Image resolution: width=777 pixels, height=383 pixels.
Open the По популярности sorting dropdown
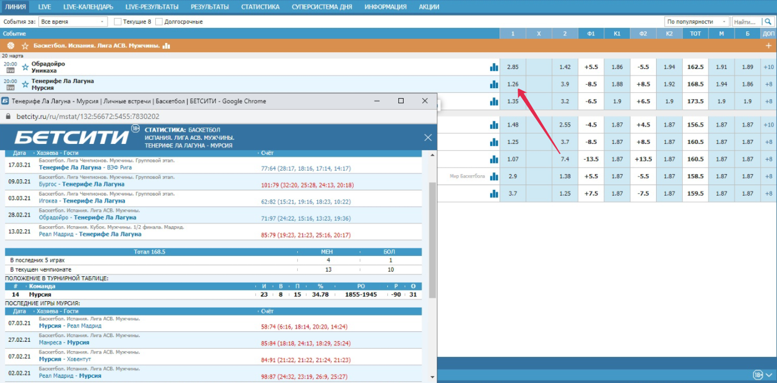(x=696, y=22)
